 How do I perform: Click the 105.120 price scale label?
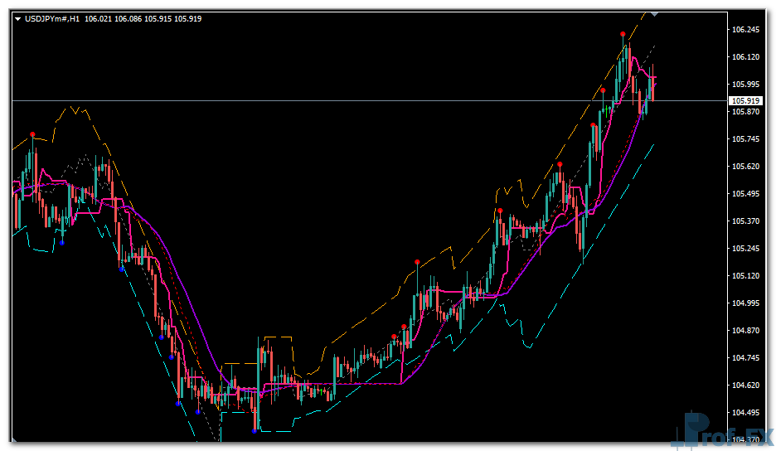coord(746,276)
